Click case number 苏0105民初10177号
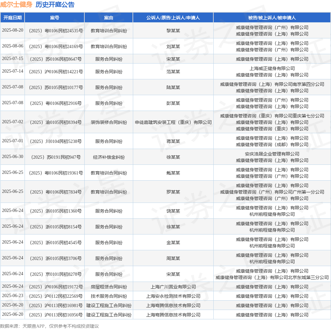331x329 pixels. tap(56, 88)
